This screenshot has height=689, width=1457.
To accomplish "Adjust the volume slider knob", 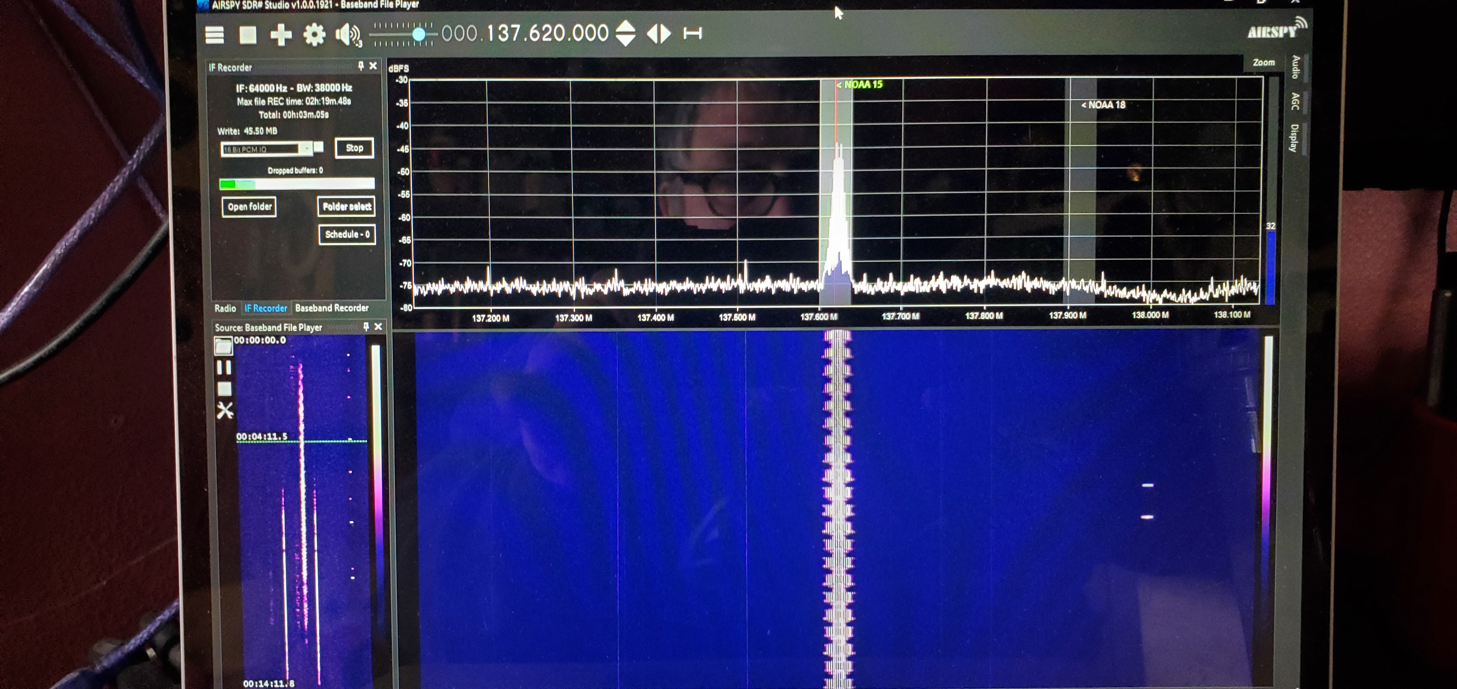I will (418, 35).
